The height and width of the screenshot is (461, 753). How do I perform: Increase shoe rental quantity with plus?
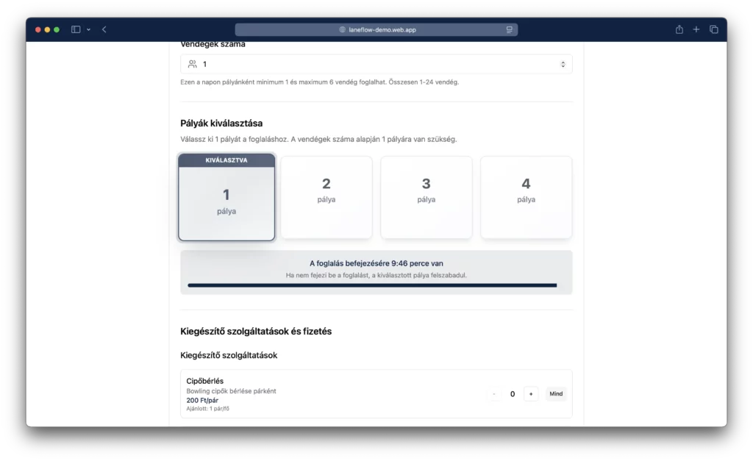[531, 394]
